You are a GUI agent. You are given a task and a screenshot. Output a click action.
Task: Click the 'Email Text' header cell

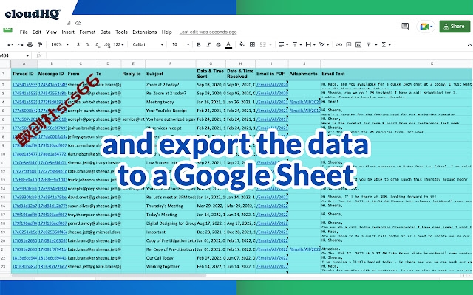tap(396, 74)
